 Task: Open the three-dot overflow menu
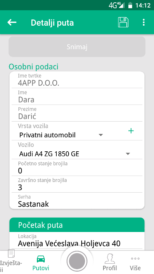(x=143, y=22)
